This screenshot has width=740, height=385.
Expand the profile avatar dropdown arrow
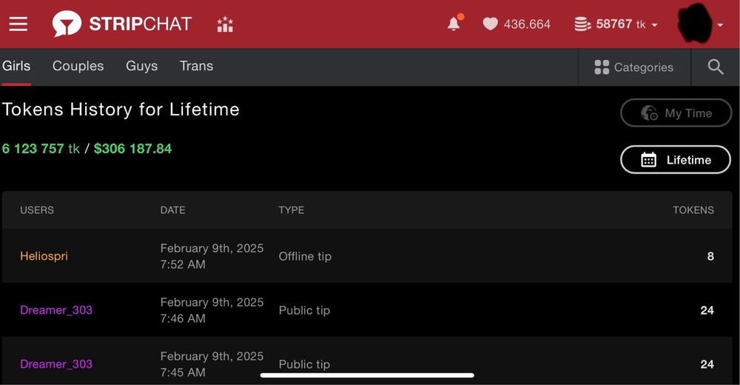point(720,25)
